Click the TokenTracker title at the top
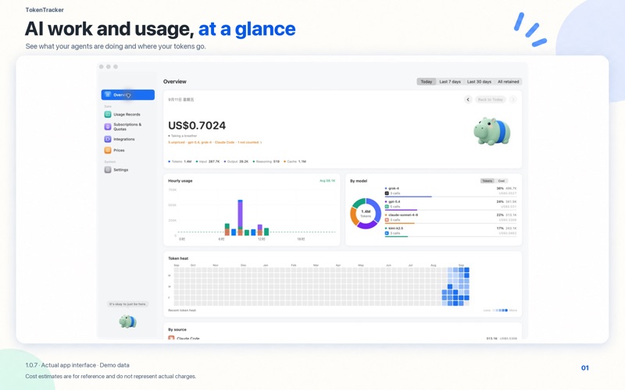Screen dimensions: 625x390 coord(45,10)
